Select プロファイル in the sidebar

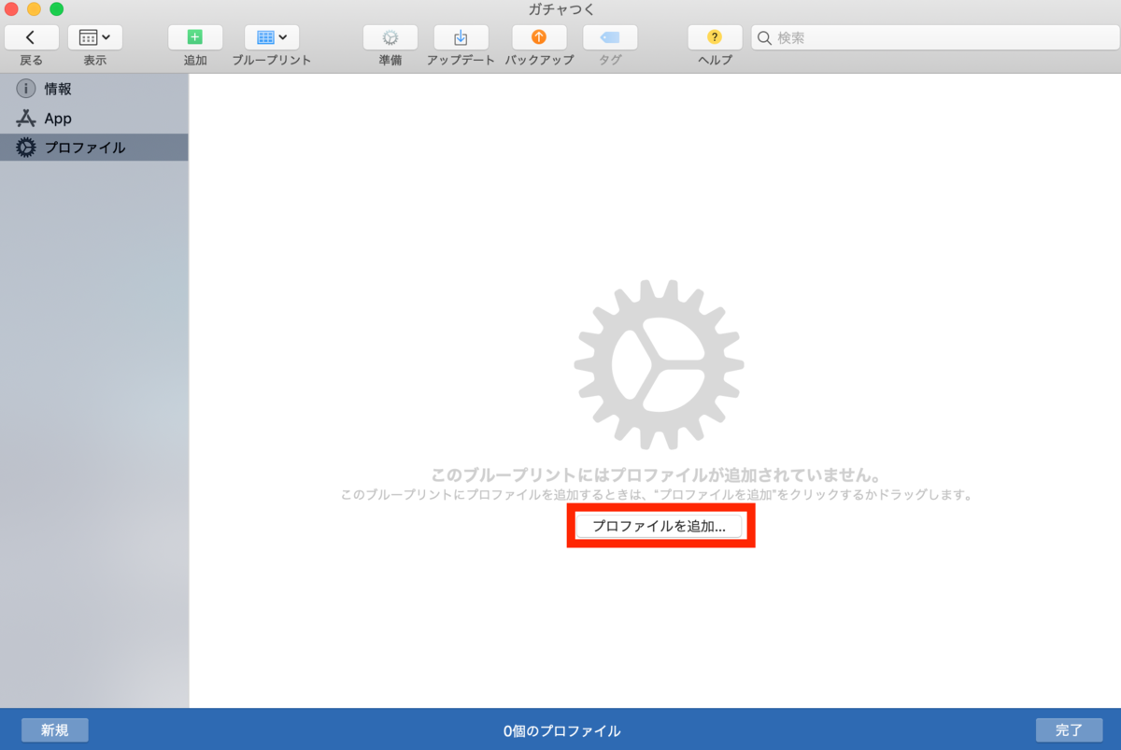(x=93, y=148)
